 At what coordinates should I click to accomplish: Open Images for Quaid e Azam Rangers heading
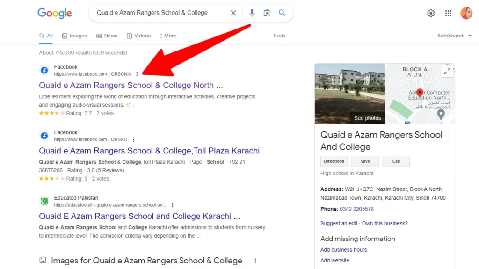[146, 261]
